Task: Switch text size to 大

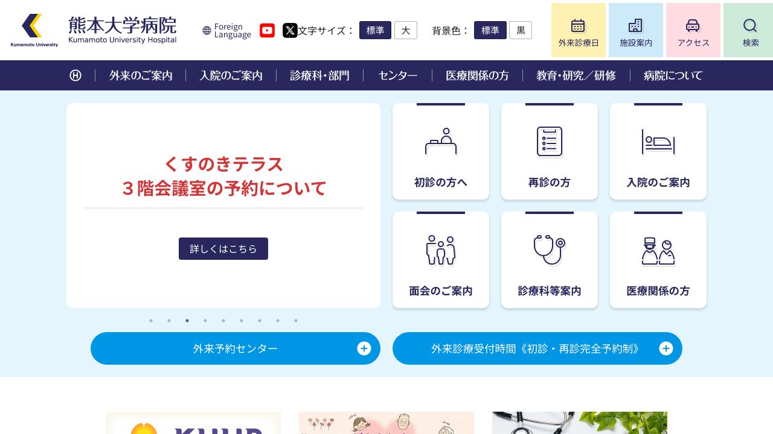Action: point(405,30)
